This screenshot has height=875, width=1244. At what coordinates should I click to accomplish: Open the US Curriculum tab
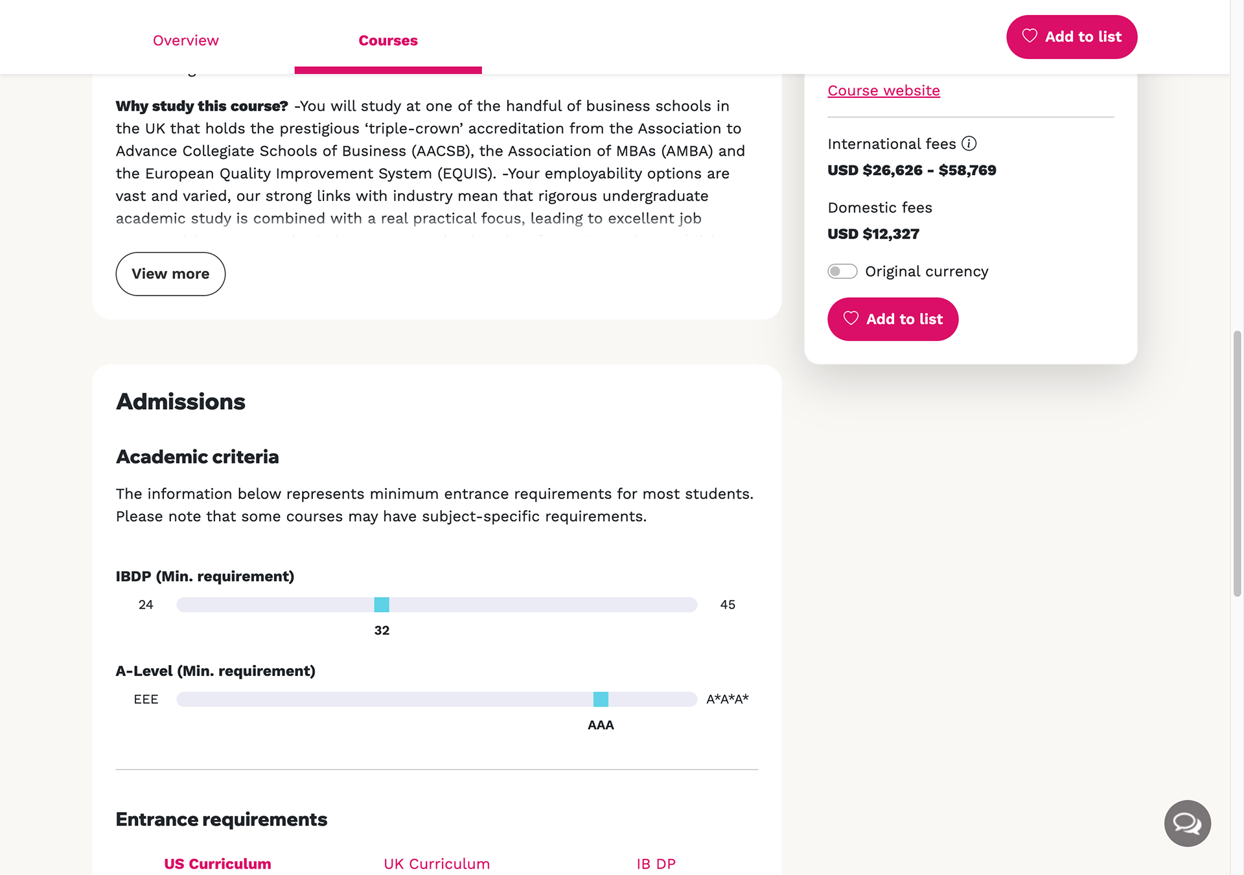[x=218, y=863]
